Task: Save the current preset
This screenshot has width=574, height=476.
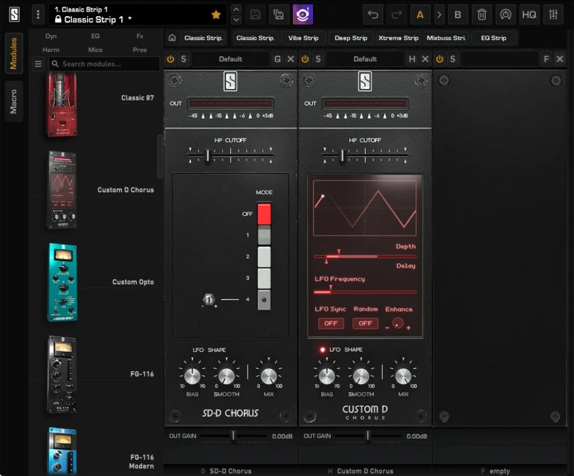Action: coord(255,15)
